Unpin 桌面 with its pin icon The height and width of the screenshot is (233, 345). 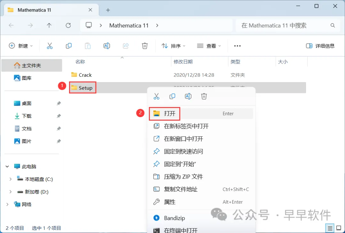coord(58,103)
